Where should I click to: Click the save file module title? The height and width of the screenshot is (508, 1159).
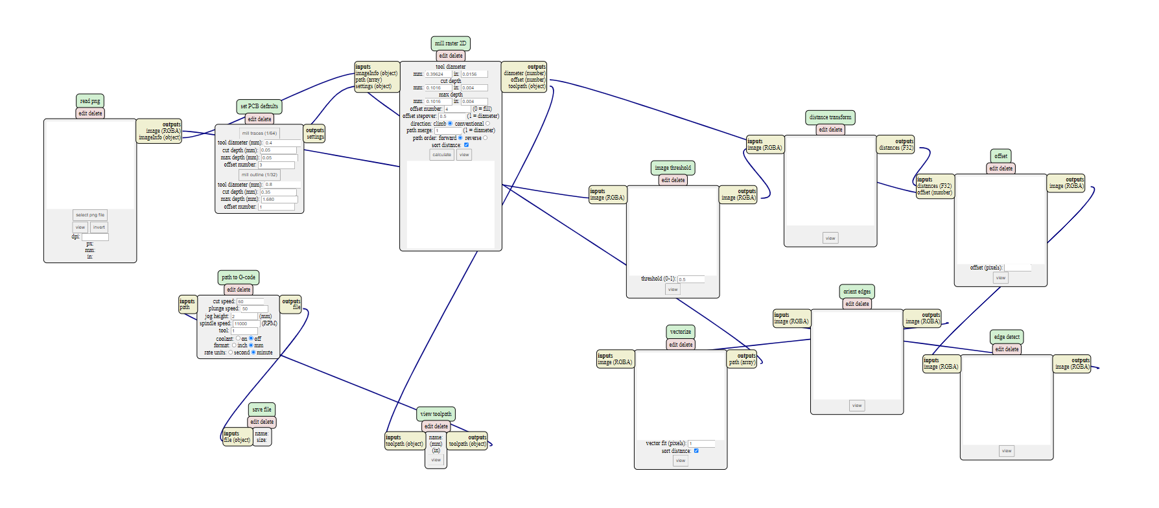(x=262, y=410)
